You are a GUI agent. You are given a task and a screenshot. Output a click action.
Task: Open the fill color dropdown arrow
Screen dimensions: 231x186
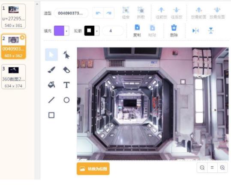coord(66,31)
